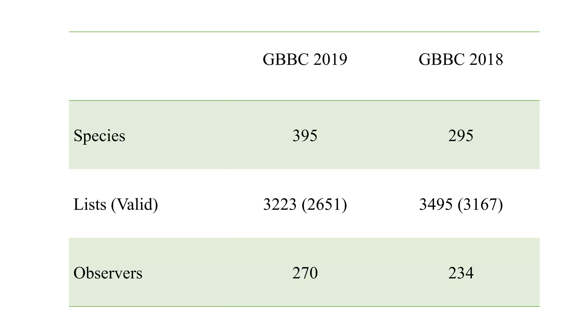The height and width of the screenshot is (330, 586).
Task: Click GBBC text above the 295 value
Action: click(442, 60)
